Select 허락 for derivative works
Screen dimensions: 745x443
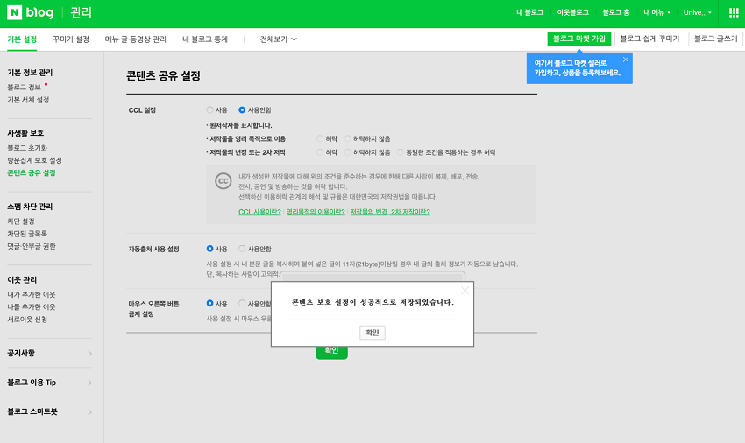coord(320,152)
